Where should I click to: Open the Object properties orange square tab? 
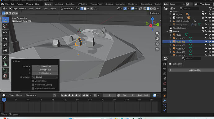[165, 96]
